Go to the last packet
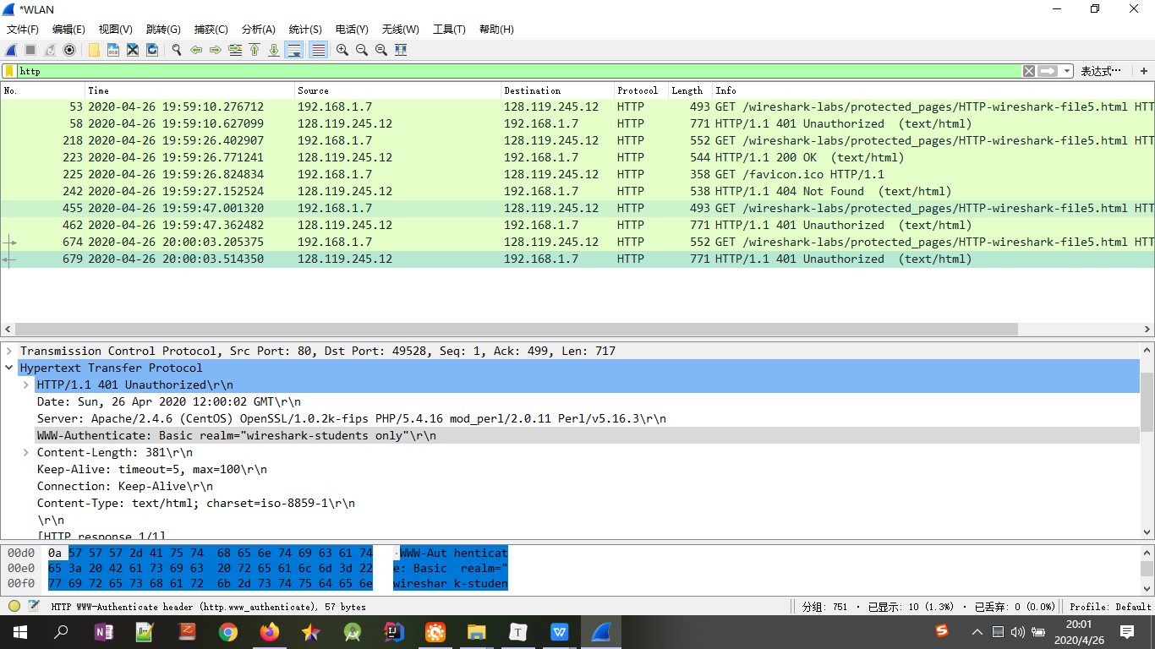1155x649 pixels. coord(273,50)
